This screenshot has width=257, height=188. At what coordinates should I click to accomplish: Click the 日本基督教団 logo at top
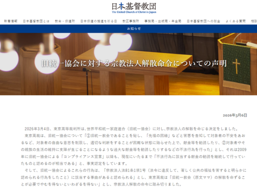[134, 6]
